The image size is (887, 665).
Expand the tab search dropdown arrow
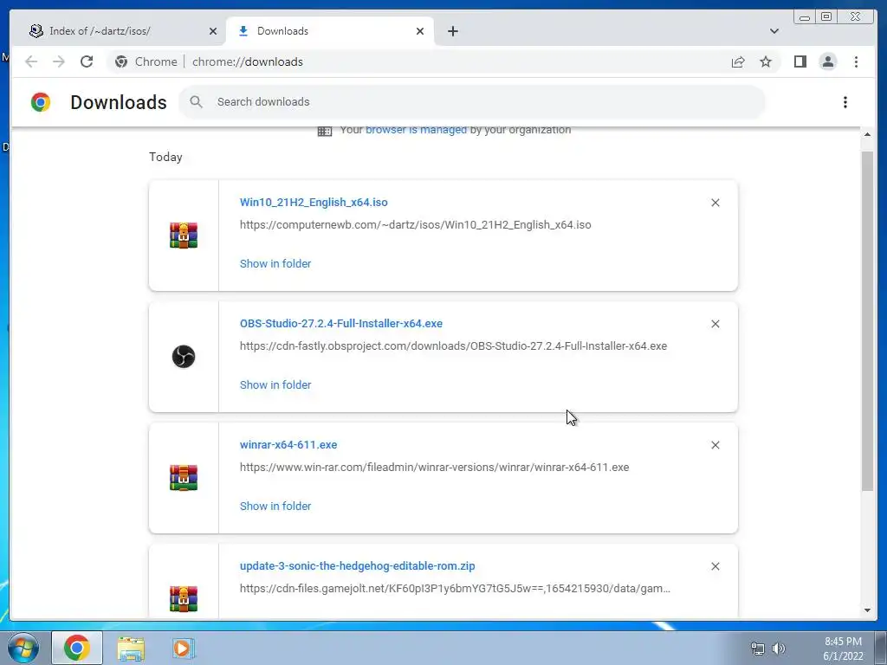click(774, 31)
